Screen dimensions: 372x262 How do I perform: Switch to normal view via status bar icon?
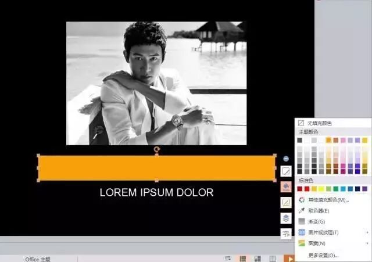(243, 259)
